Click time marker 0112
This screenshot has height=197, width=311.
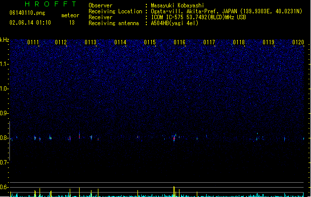pos(61,42)
